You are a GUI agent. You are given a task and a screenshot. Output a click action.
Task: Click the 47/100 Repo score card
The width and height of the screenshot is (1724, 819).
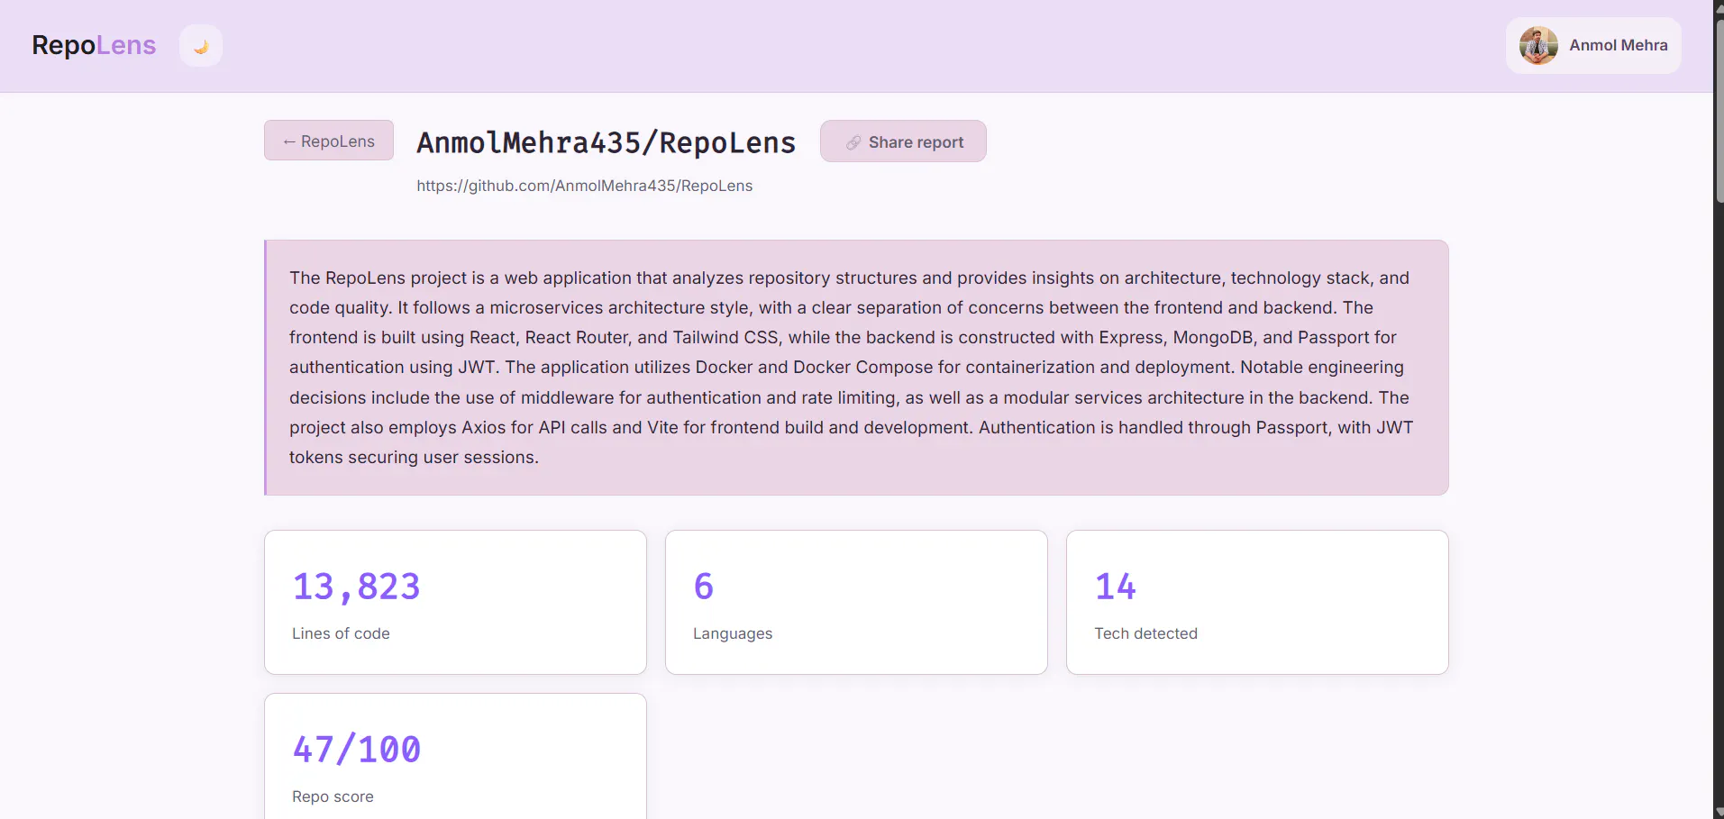point(455,757)
